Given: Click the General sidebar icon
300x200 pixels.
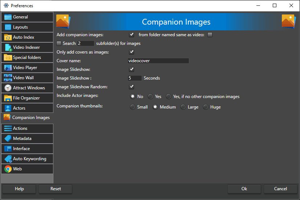Looking at the screenshot, I should [x=8, y=17].
